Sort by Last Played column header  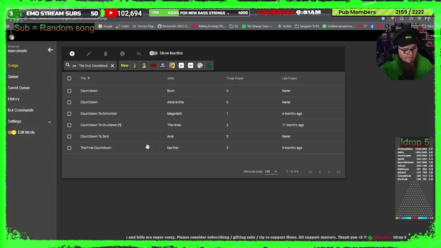(289, 78)
